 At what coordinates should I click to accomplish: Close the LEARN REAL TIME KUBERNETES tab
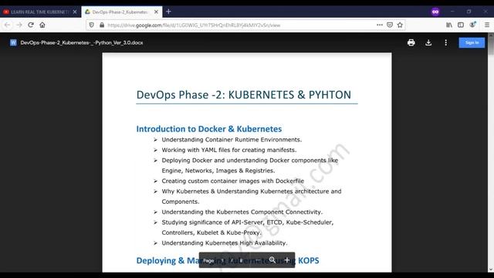75,12
